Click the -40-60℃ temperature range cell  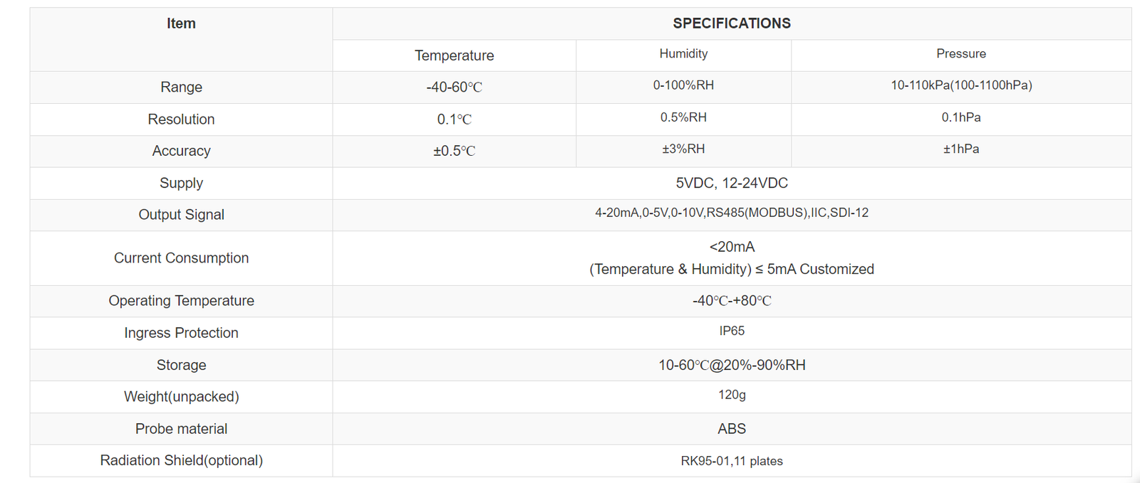click(454, 87)
